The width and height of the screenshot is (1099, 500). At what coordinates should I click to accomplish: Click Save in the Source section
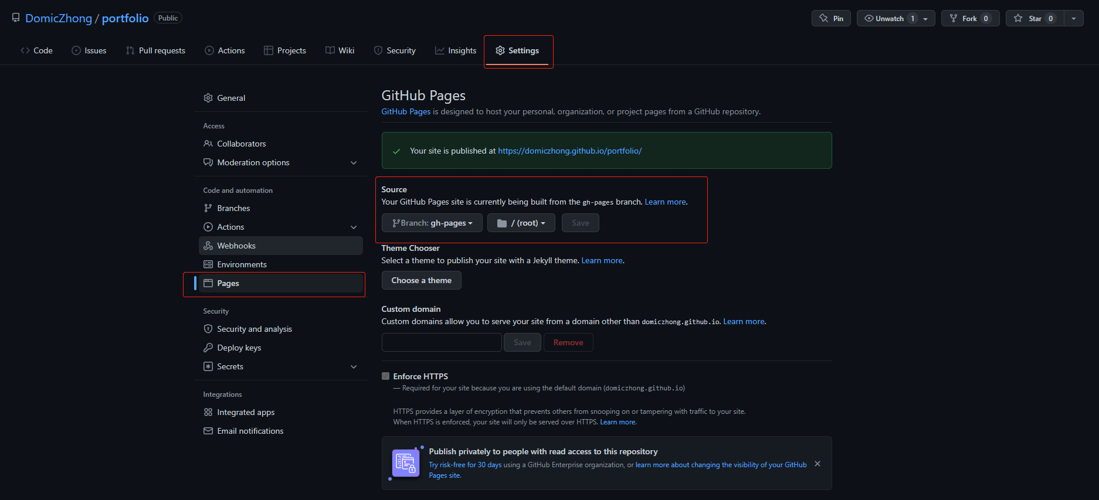[x=581, y=223]
